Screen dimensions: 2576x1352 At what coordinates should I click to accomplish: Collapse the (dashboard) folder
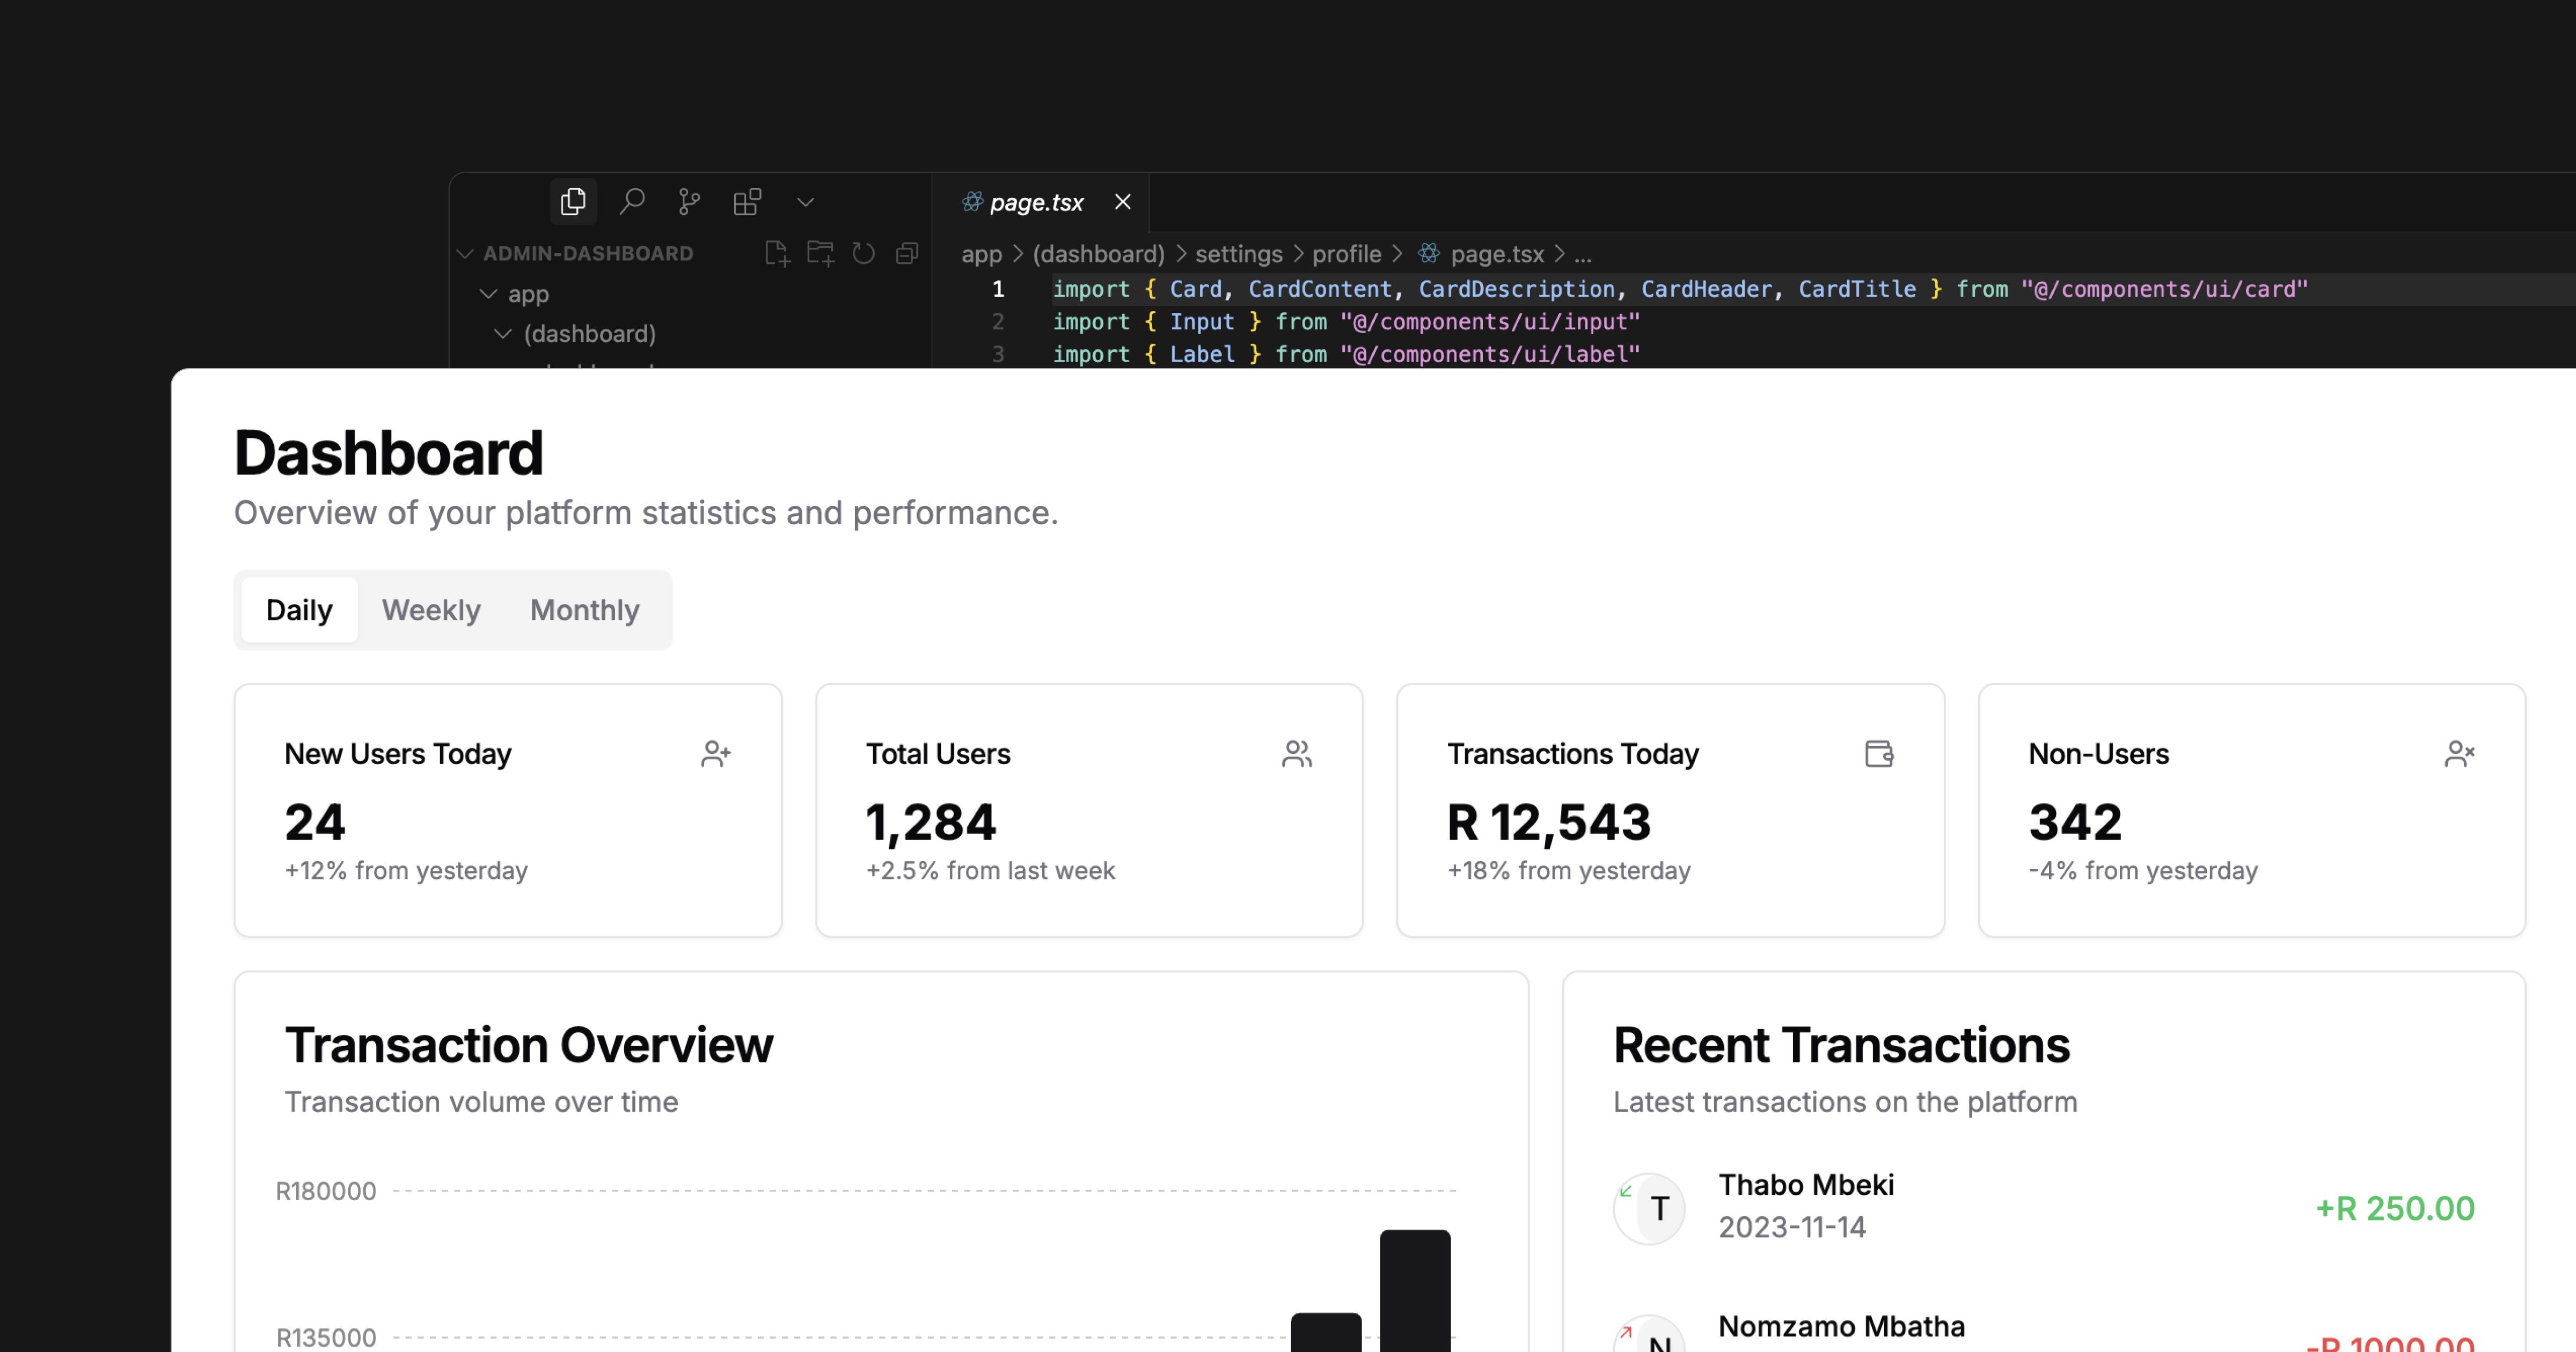(504, 333)
